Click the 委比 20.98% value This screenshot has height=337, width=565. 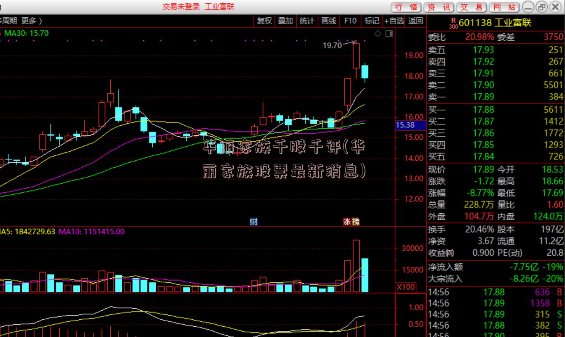tap(479, 37)
